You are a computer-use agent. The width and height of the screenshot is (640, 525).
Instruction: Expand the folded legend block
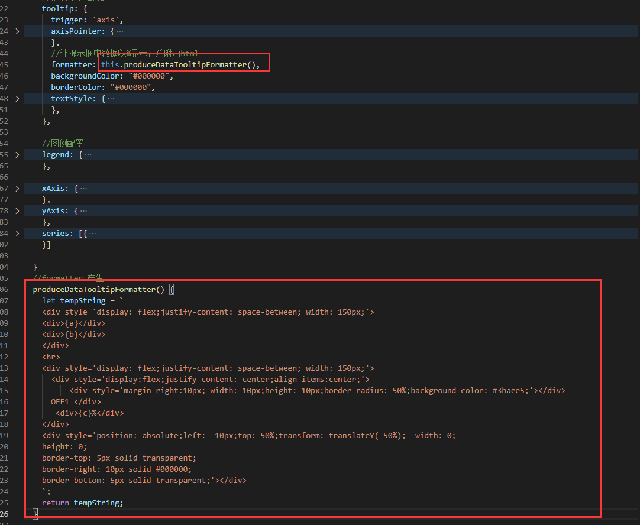click(x=17, y=155)
